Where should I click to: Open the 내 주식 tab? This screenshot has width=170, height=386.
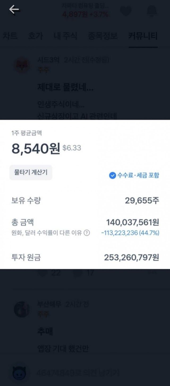pos(65,36)
